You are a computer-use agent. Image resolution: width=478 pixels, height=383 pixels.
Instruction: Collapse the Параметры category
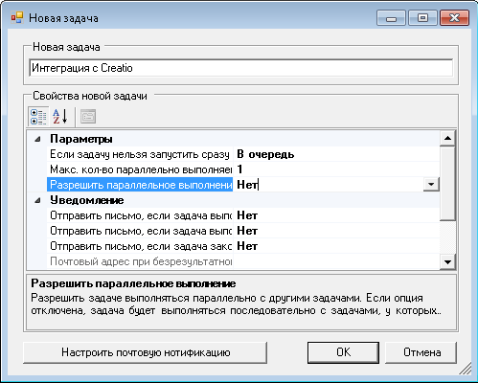(38, 139)
